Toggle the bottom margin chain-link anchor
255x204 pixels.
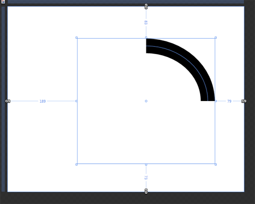(x=146, y=191)
